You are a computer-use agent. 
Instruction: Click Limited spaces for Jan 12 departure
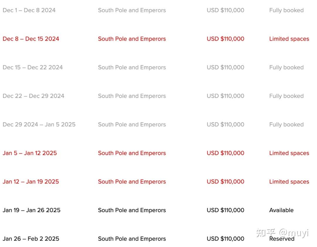pyautogui.click(x=289, y=182)
